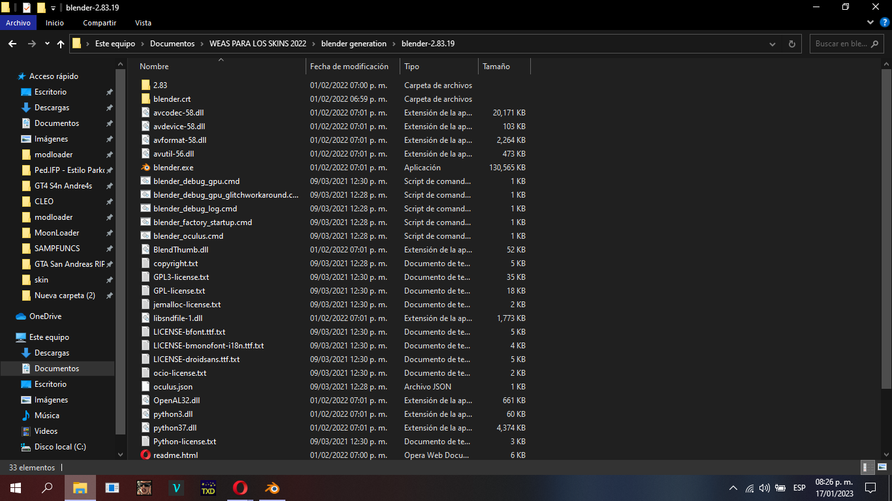
Task: Click the star icon of Acceso rápido
Action: [22, 76]
